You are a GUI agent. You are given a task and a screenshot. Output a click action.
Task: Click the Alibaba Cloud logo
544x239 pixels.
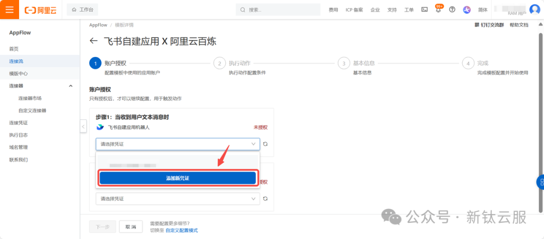(x=40, y=10)
